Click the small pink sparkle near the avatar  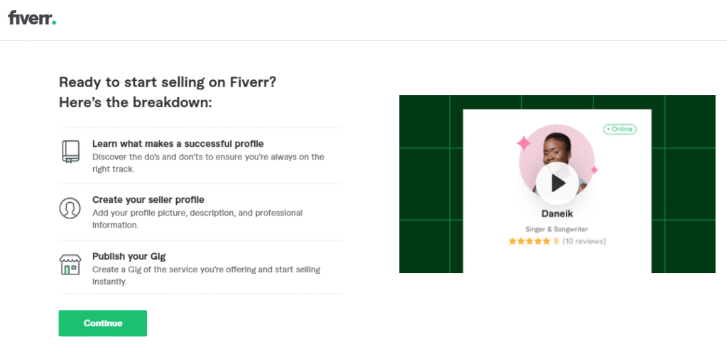click(x=594, y=170)
